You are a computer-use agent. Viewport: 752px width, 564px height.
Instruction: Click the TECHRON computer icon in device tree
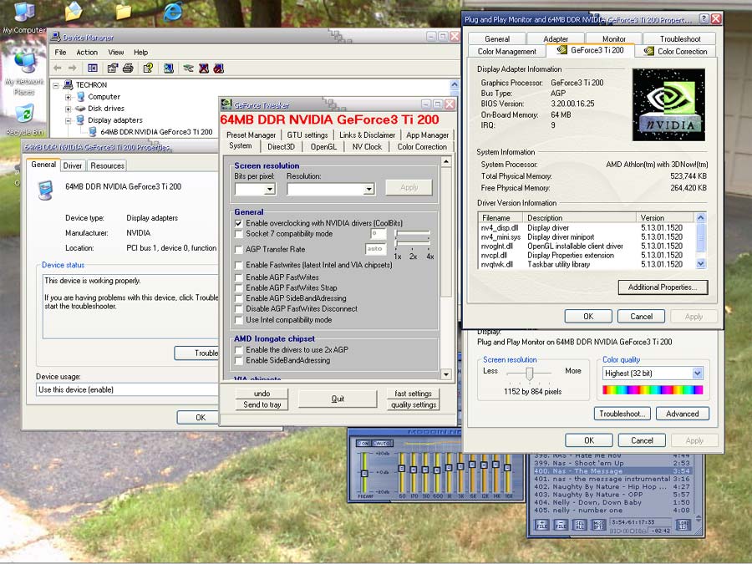coord(69,84)
